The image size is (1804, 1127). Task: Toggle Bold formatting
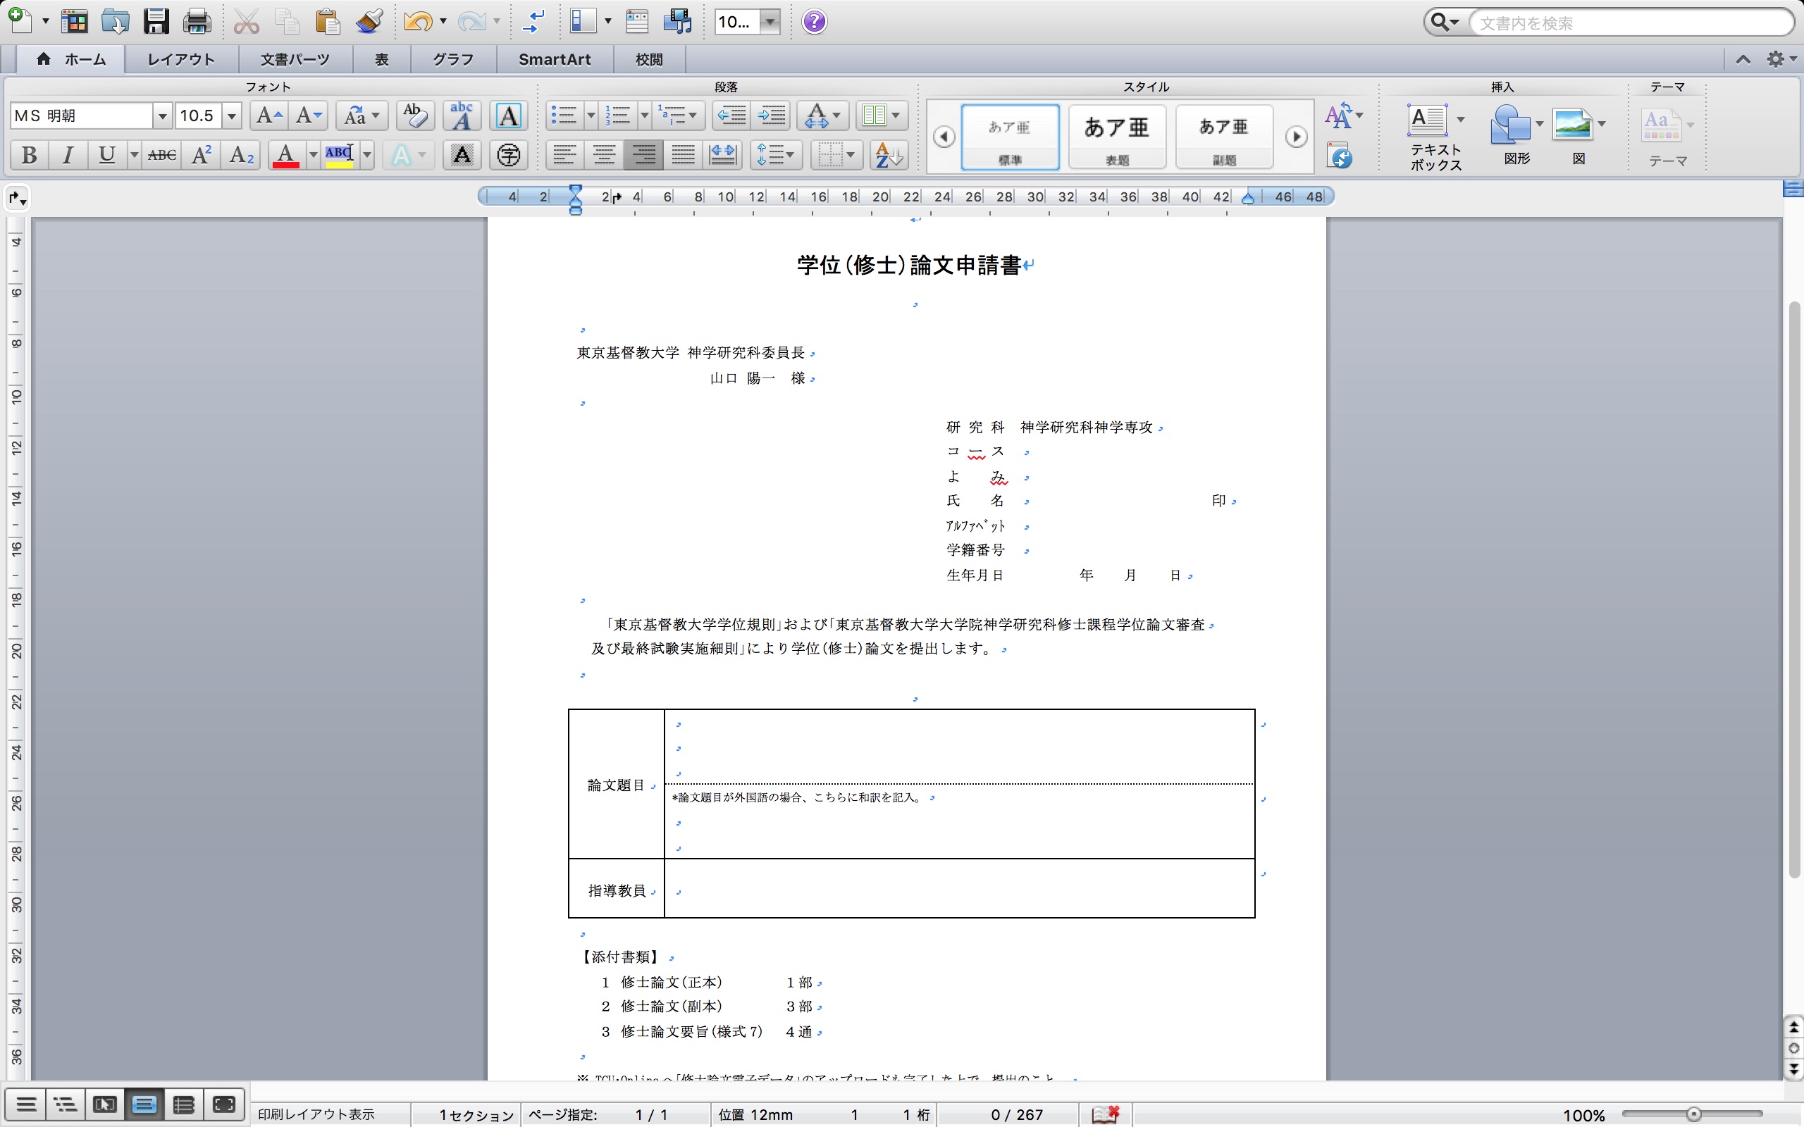pos(30,155)
